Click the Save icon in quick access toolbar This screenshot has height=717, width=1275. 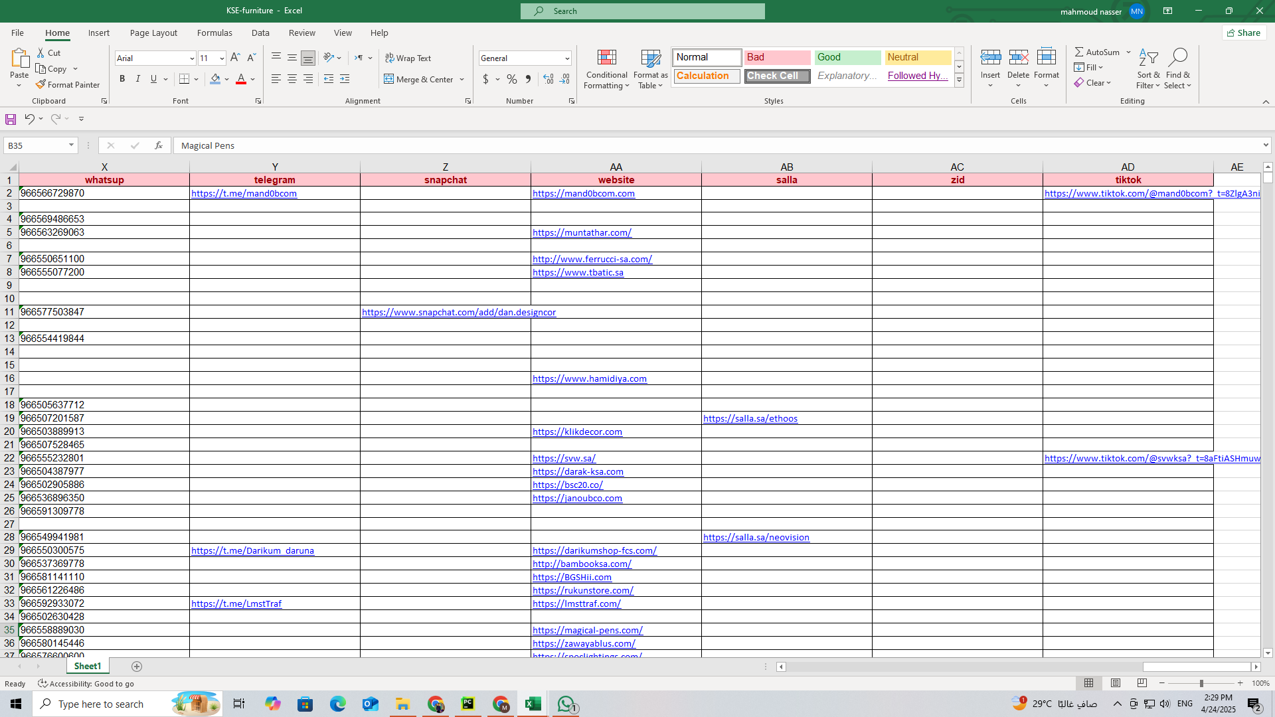point(11,119)
